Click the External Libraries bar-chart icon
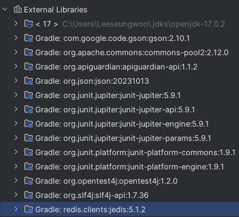The height and width of the screenshot is (217, 239). (18, 9)
